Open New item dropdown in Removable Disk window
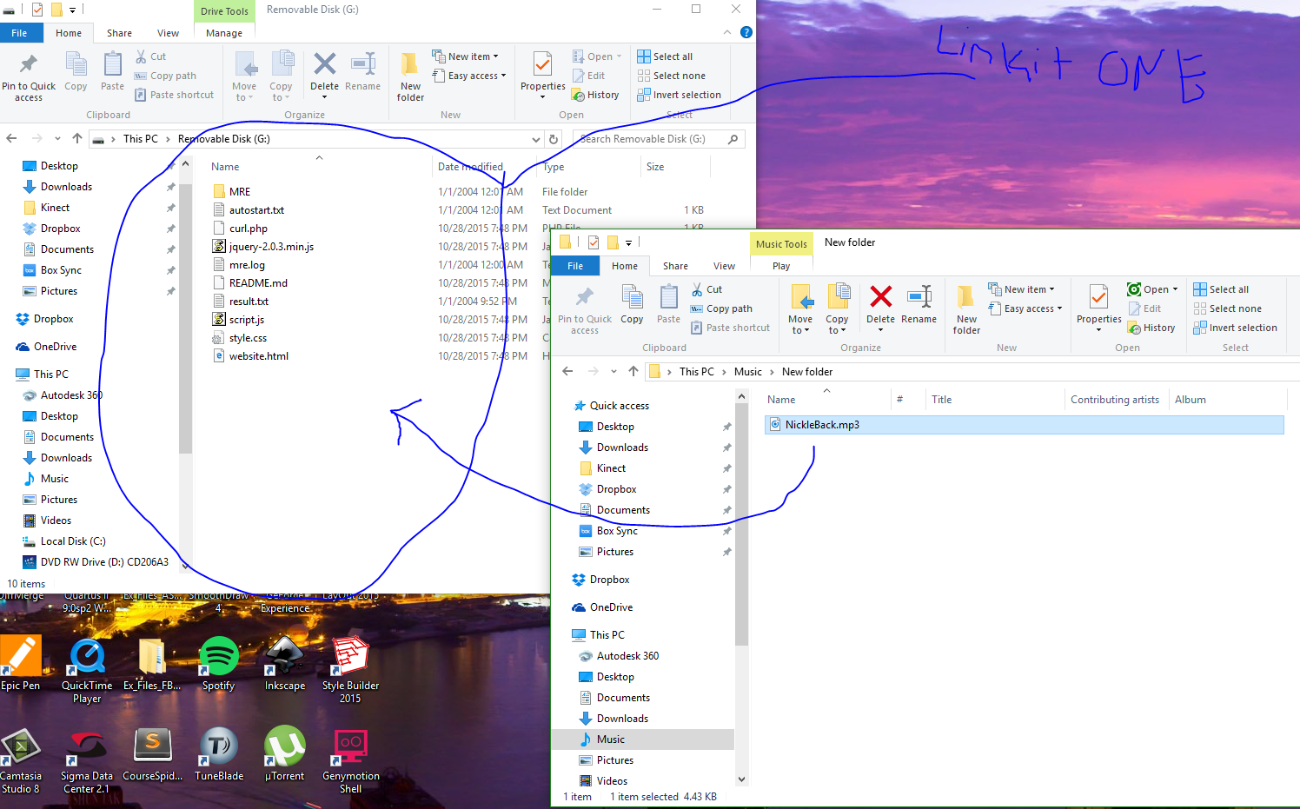Viewport: 1300px width, 809px height. point(465,56)
